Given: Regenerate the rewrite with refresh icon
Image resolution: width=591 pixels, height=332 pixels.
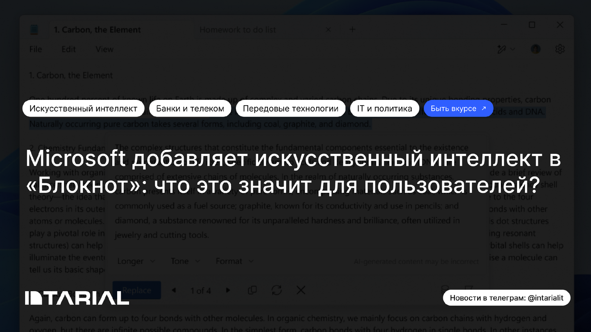Looking at the screenshot, I should (276, 290).
